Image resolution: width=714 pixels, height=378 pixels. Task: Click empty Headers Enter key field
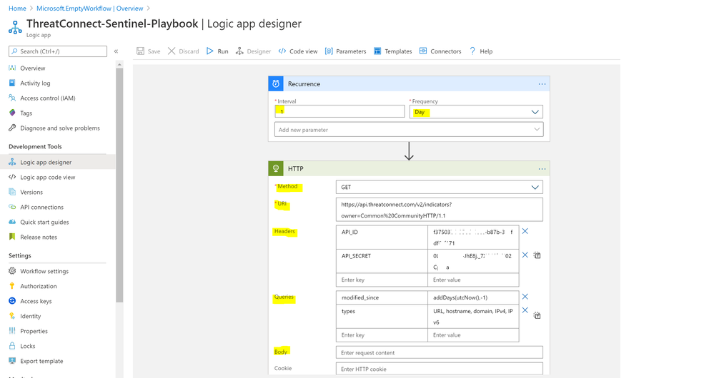click(382, 280)
